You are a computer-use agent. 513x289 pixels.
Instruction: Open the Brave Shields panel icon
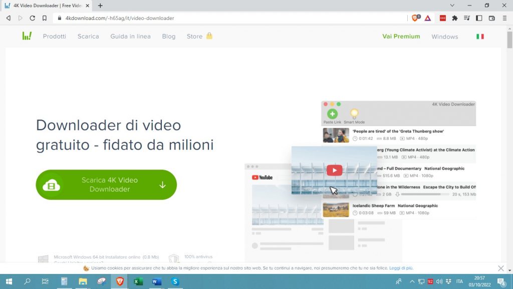(x=415, y=17)
